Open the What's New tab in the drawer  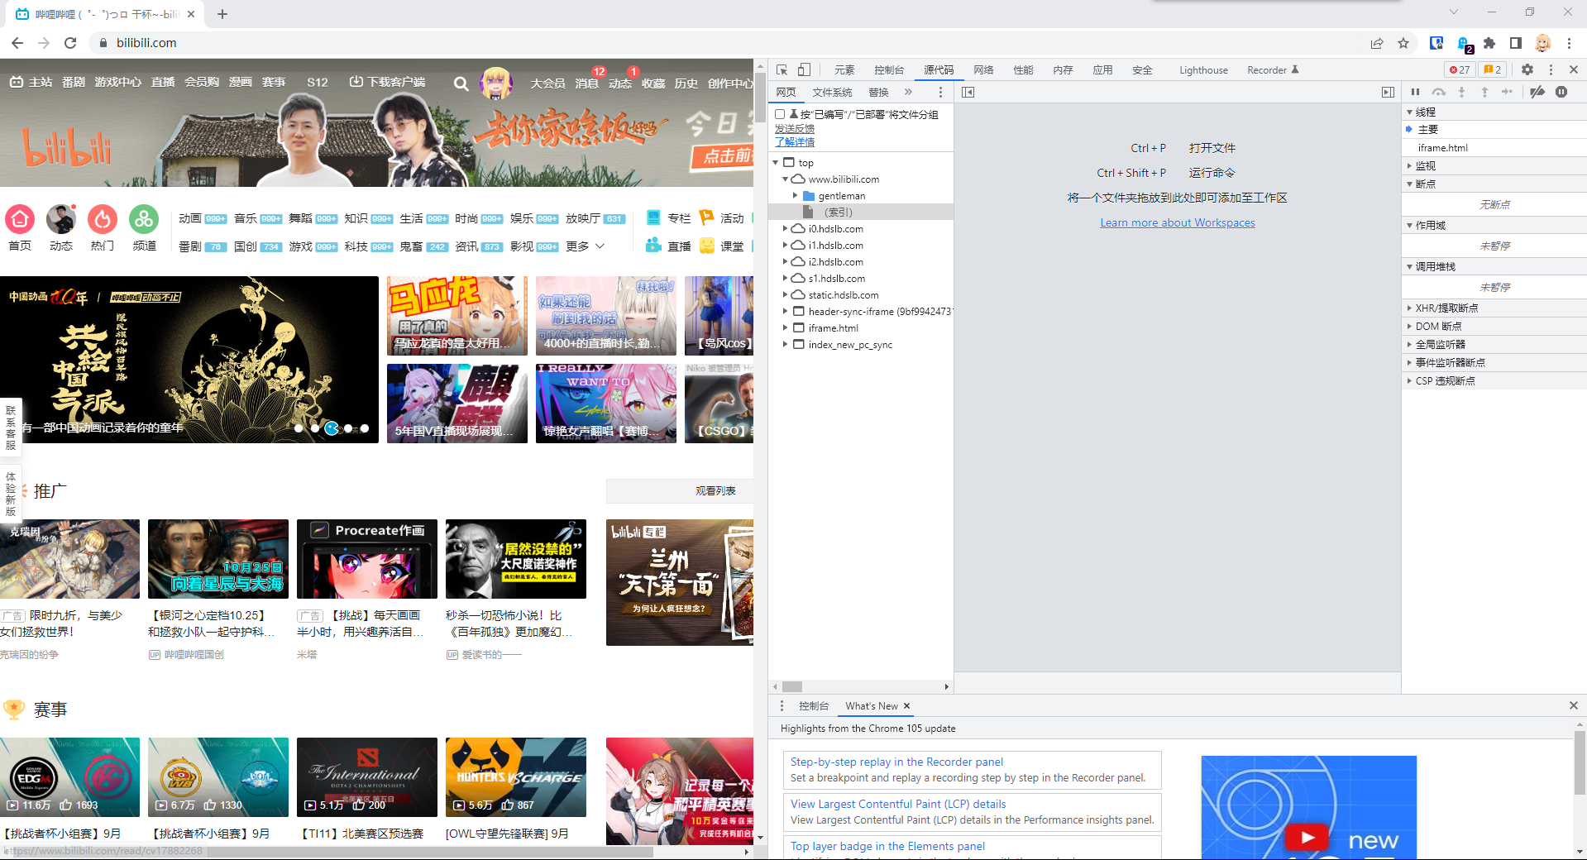pos(871,705)
